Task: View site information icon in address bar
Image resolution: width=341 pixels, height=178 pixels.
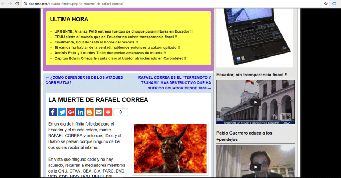Action: [x=25, y=4]
